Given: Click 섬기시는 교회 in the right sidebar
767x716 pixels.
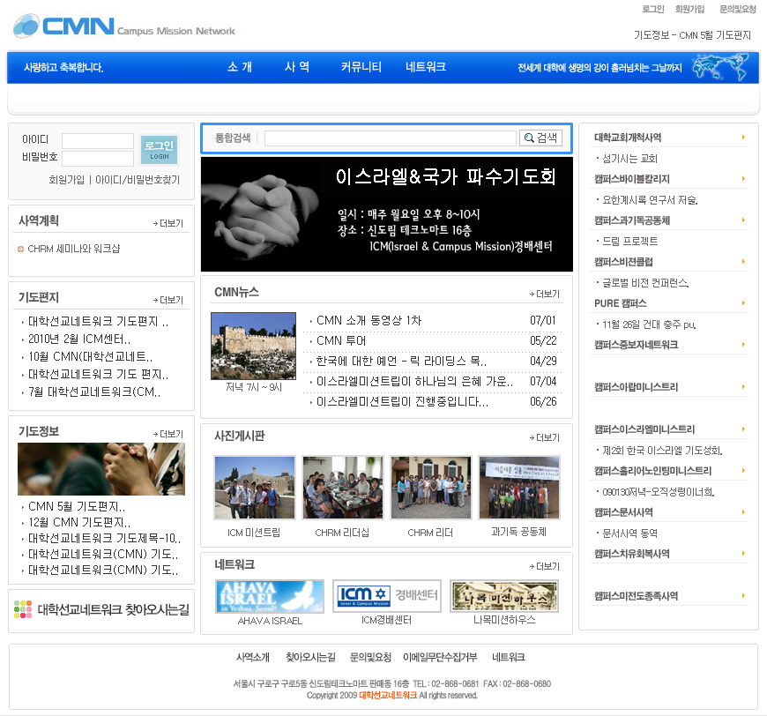Looking at the screenshot, I should click(x=630, y=159).
